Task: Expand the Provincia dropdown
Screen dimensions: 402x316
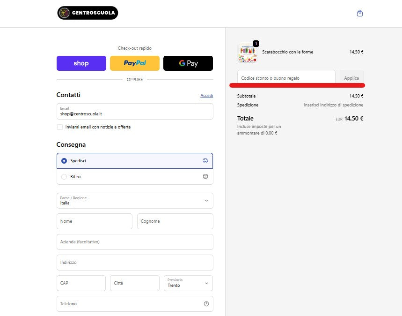Action: [x=188, y=283]
